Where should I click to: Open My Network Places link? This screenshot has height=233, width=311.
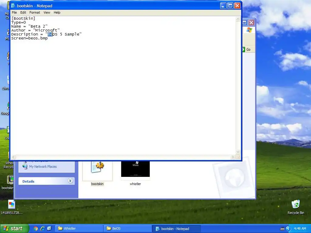coord(43,167)
